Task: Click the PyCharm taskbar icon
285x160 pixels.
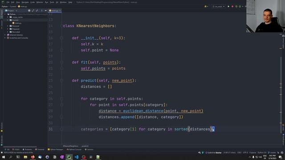Action: 69,157
